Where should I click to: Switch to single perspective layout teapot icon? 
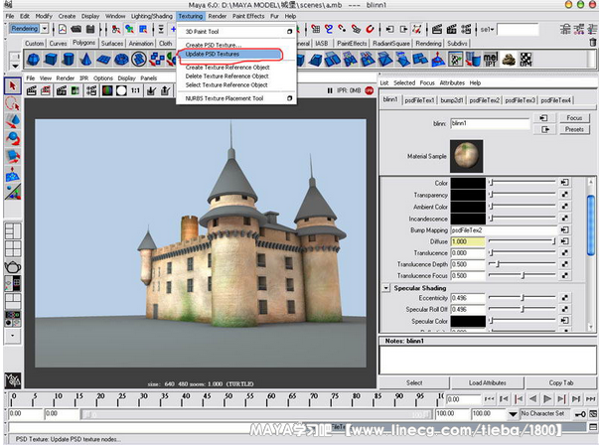(13, 266)
